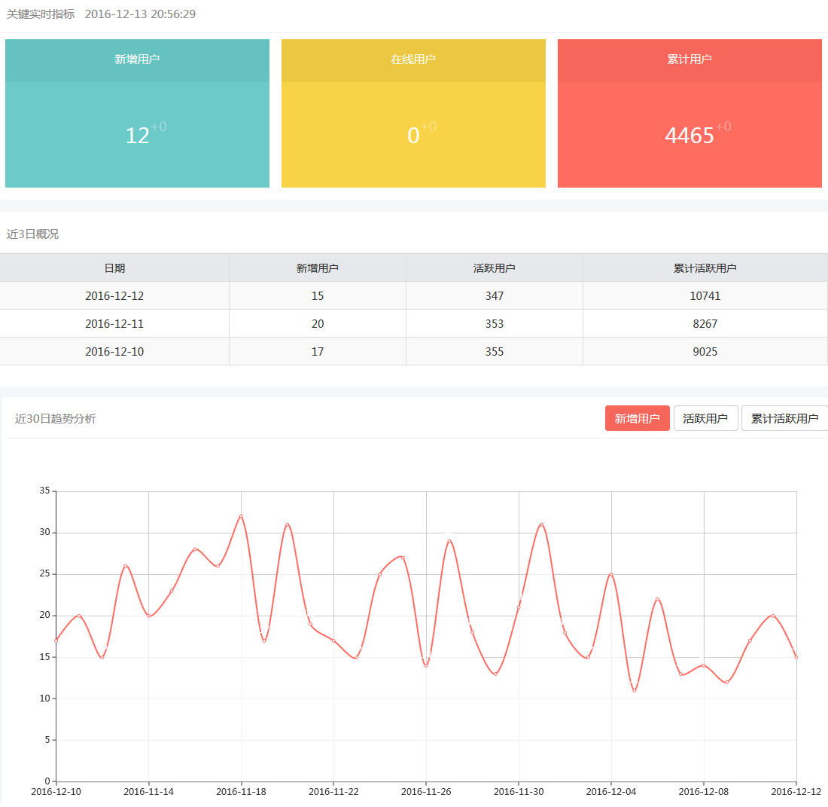Click the chart peak point at 2016-11-18
This screenshot has width=828, height=807.
(x=241, y=516)
